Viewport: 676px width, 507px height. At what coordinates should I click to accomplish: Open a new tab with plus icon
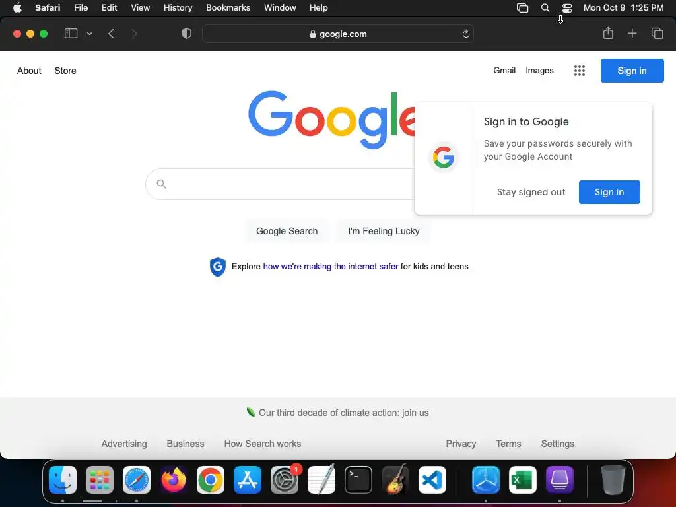pos(632,33)
